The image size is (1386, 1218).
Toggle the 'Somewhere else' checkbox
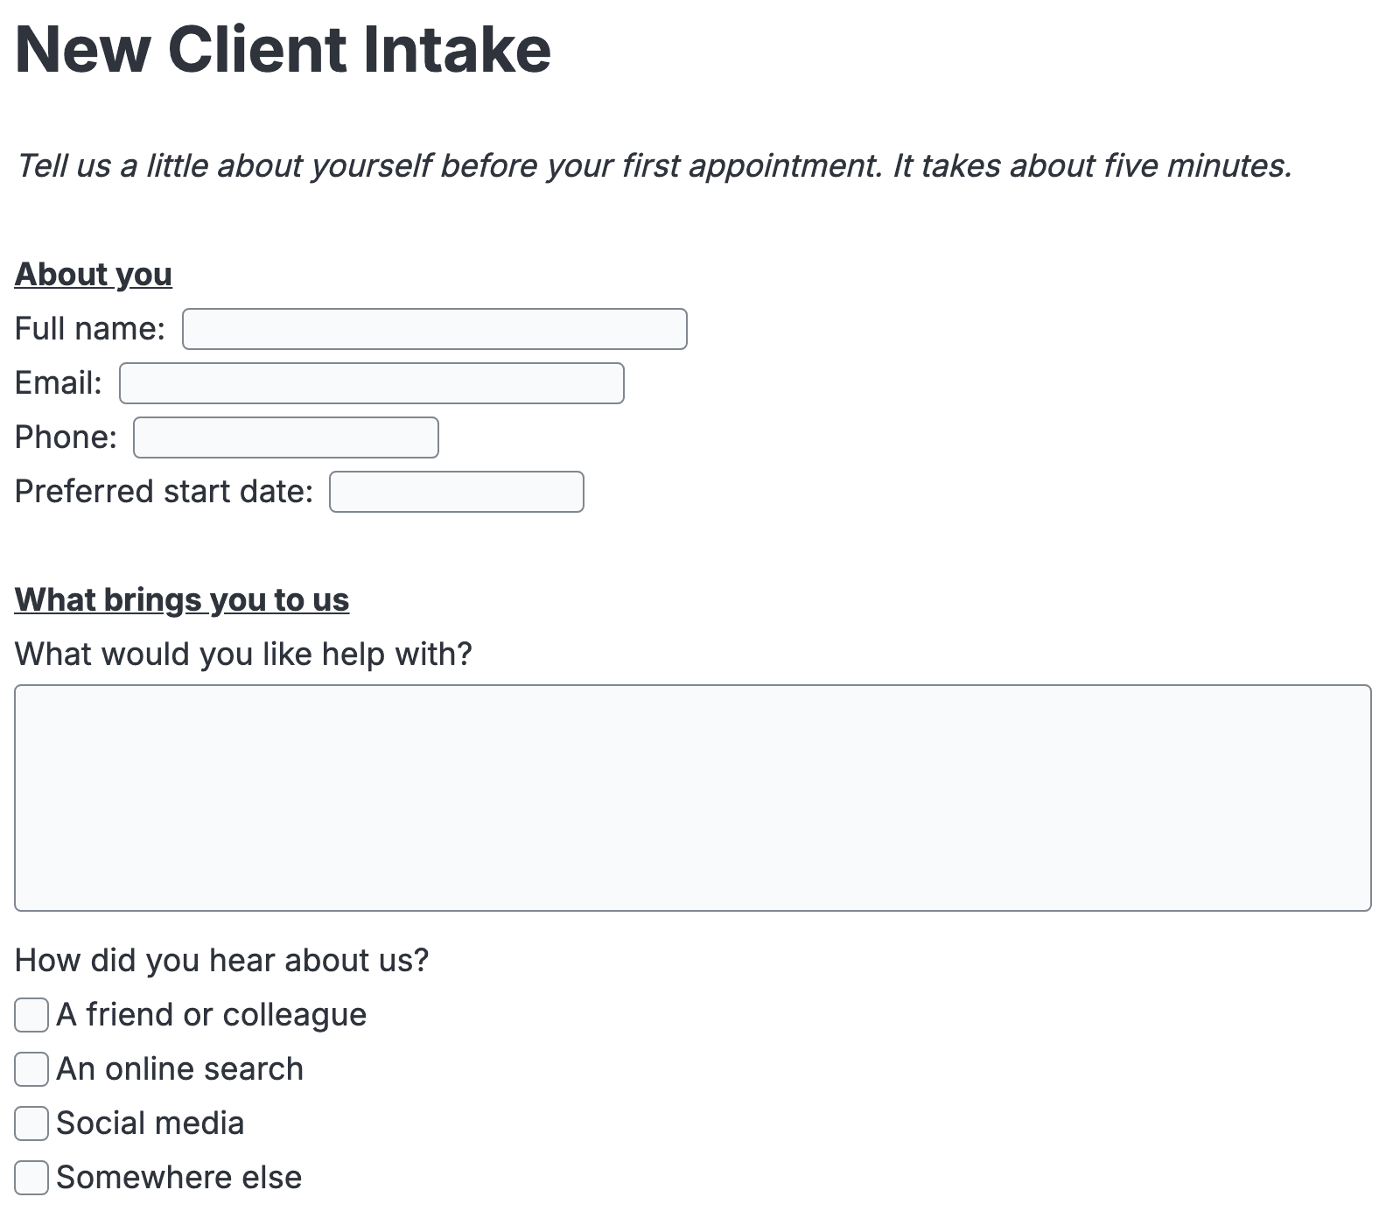[x=31, y=1179]
